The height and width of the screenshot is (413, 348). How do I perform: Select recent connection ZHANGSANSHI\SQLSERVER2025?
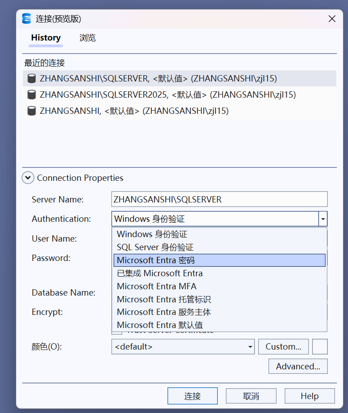click(180, 94)
